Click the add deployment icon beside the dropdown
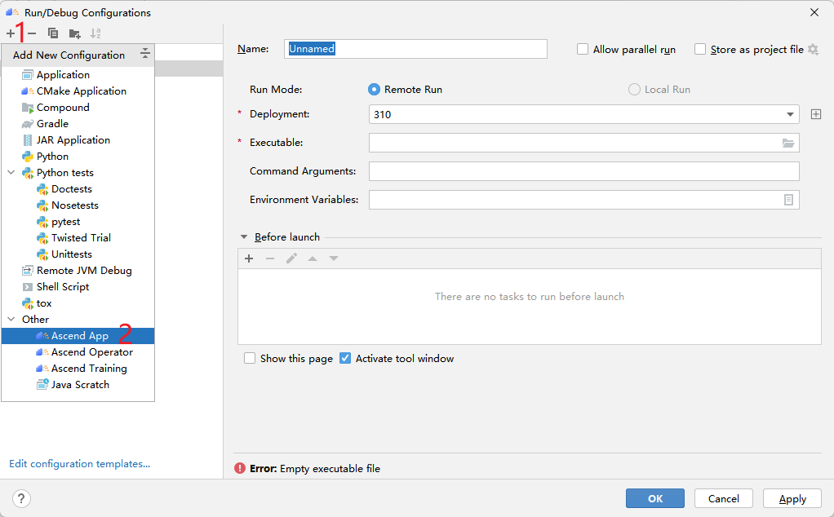The image size is (834, 517). (815, 114)
